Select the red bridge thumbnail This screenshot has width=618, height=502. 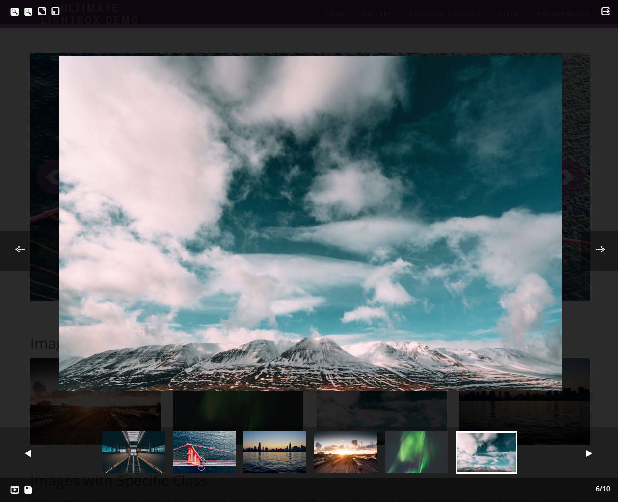click(x=204, y=452)
